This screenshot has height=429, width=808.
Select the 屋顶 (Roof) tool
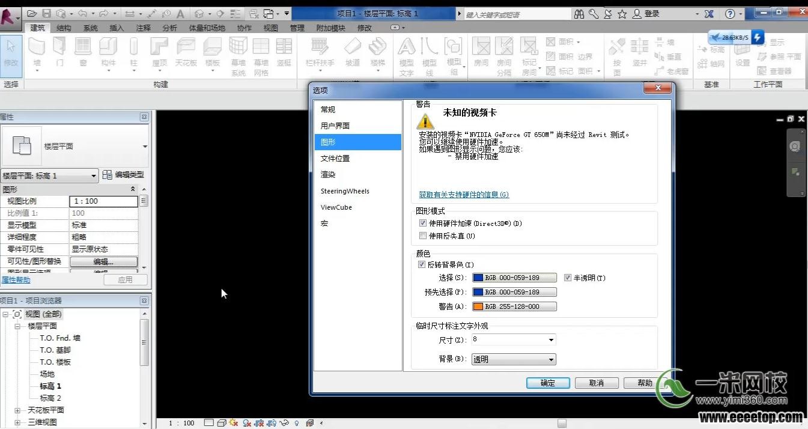click(x=159, y=54)
